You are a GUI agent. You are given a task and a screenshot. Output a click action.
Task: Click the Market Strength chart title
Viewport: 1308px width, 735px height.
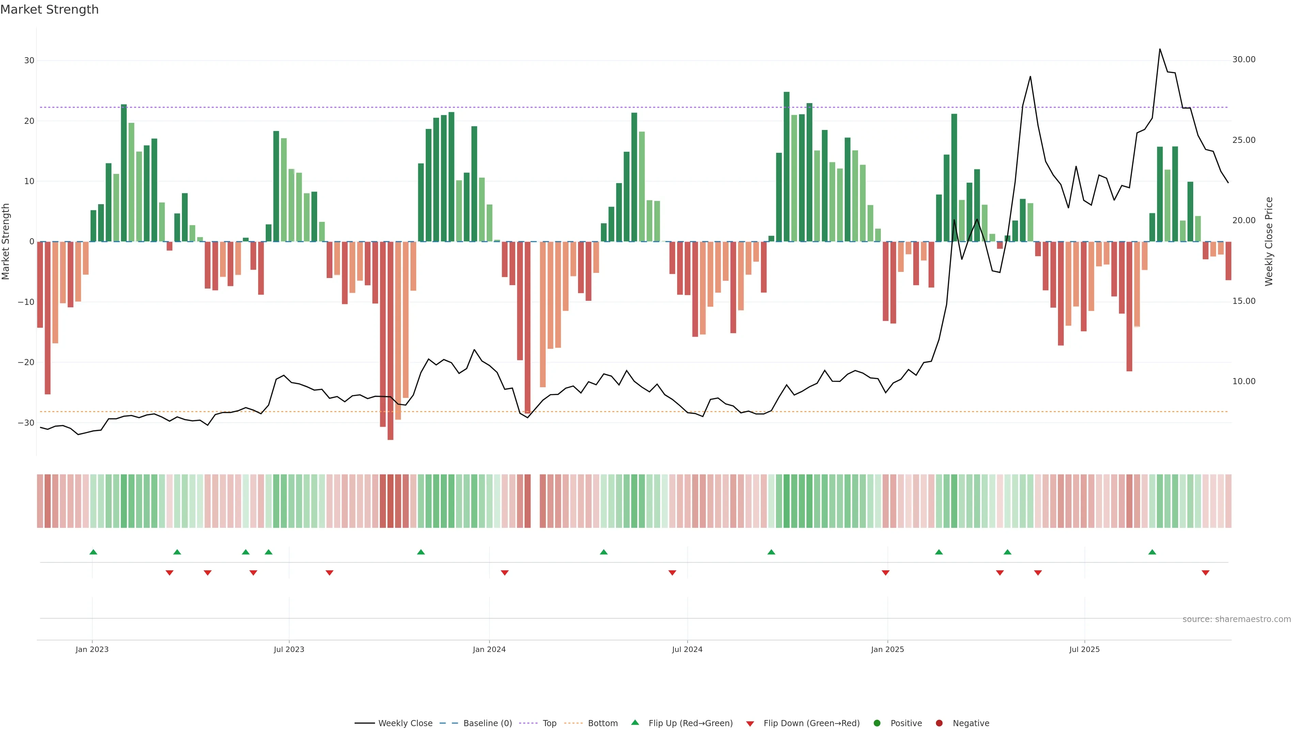tap(49, 10)
